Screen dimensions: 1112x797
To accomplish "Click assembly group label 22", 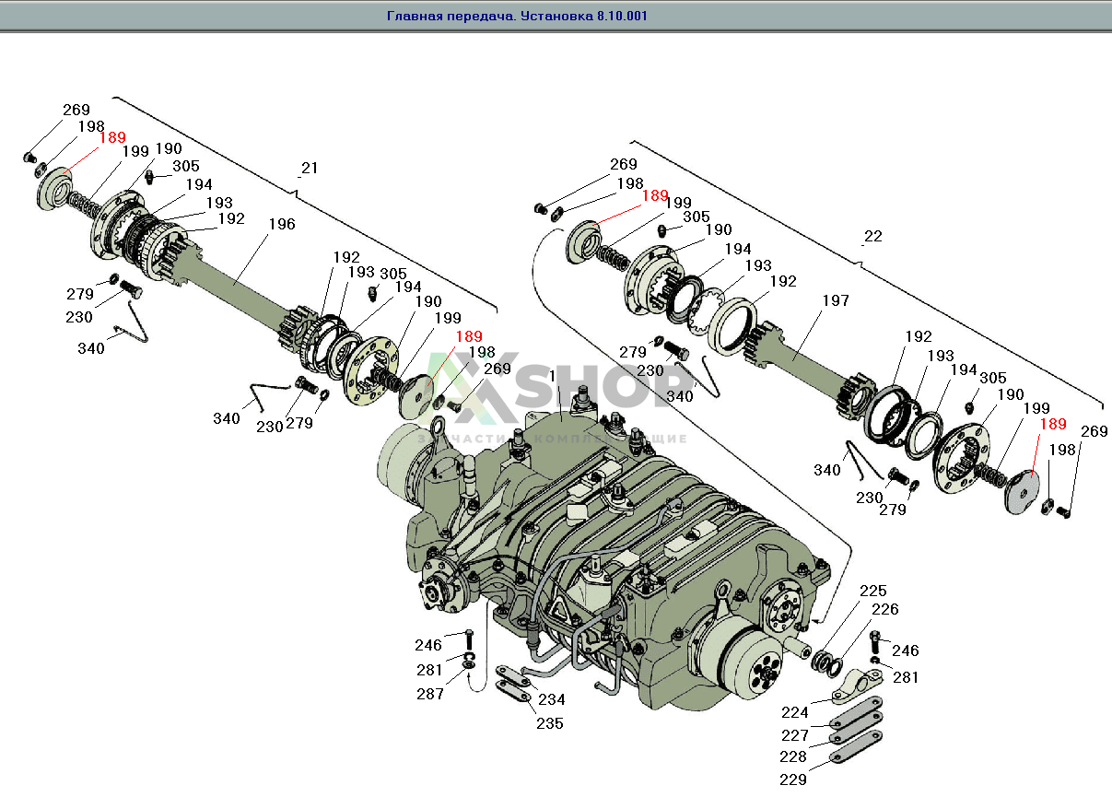I will click(x=872, y=237).
